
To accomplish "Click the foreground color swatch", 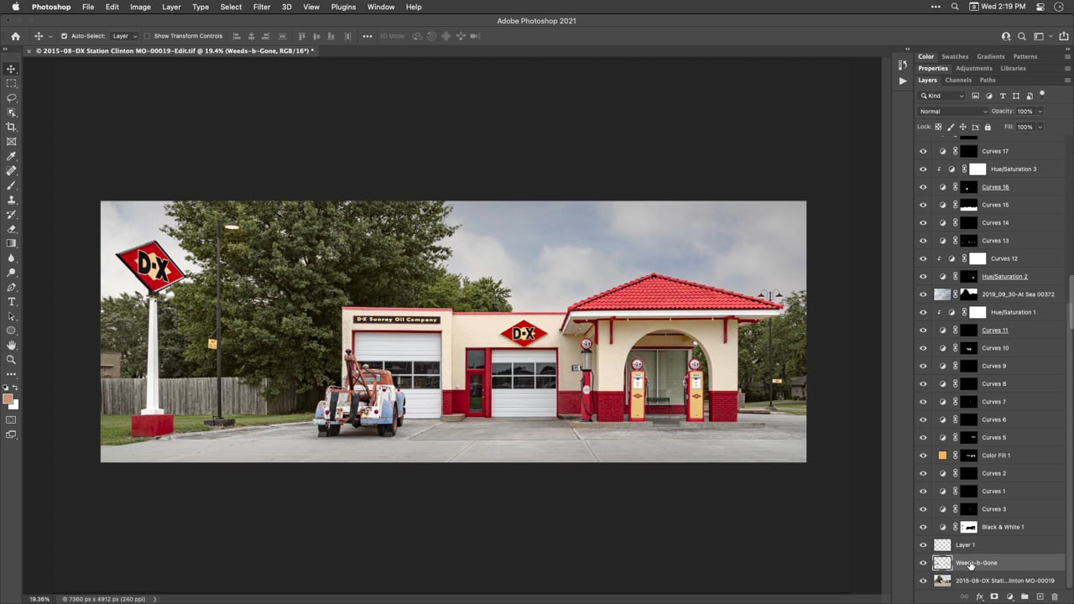I will tap(8, 400).
